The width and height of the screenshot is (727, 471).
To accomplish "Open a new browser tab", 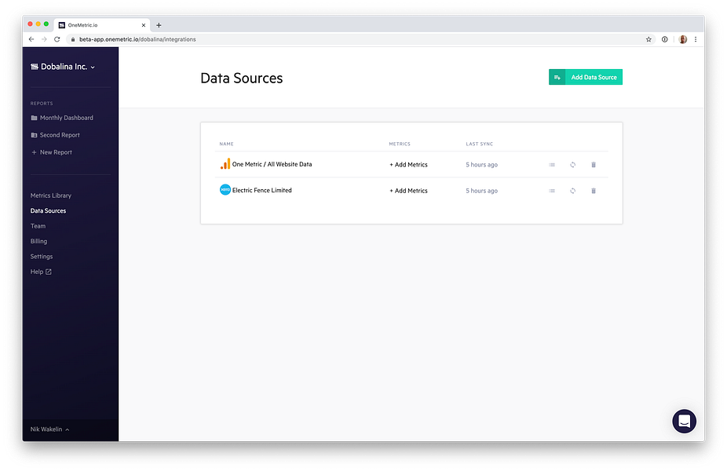I will (159, 25).
